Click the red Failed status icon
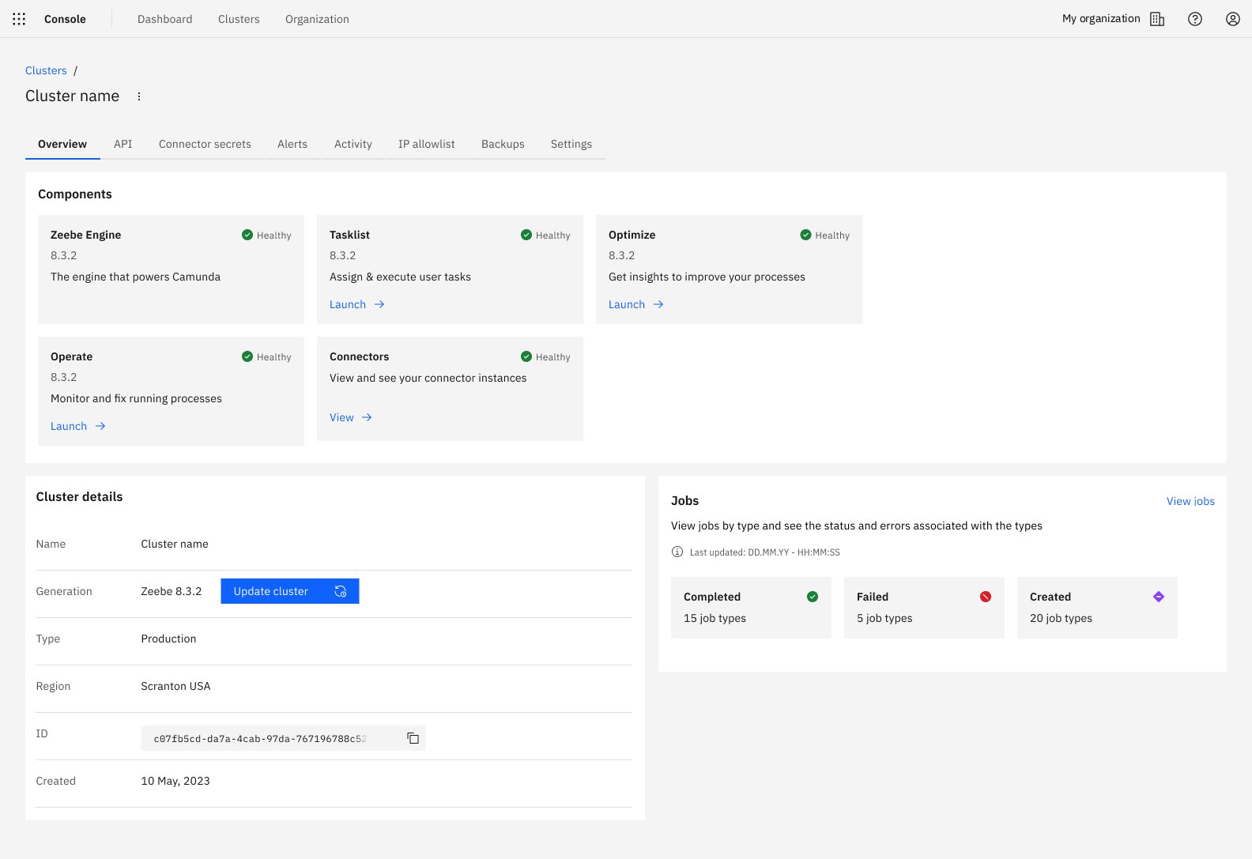The height and width of the screenshot is (859, 1252). (x=986, y=597)
